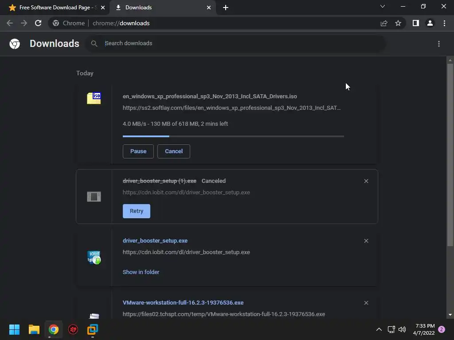This screenshot has width=454, height=340.
Task: Retry the canceled driver booster download
Action: (137, 211)
